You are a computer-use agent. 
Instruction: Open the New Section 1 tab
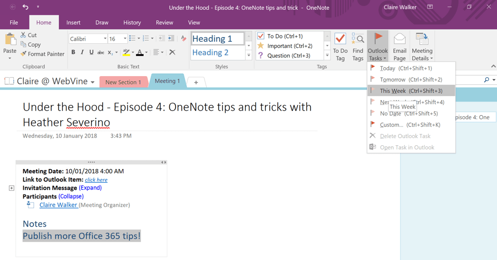[123, 82]
